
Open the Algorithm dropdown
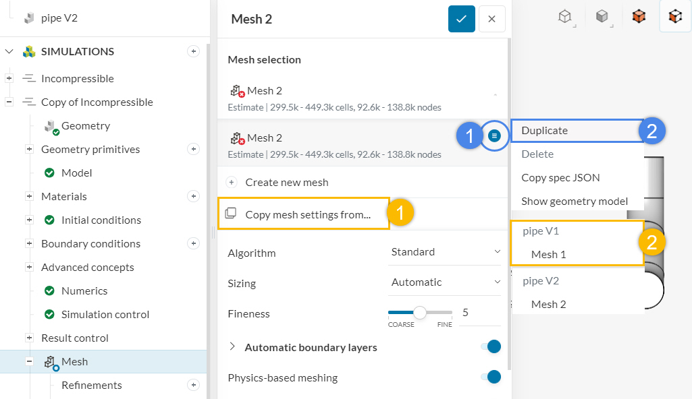tap(446, 252)
